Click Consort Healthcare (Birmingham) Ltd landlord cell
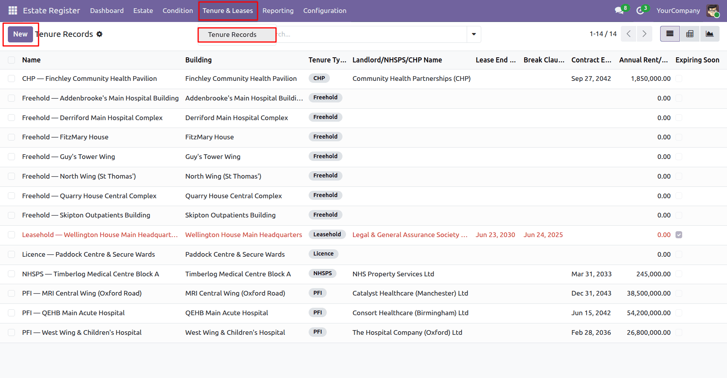The width and height of the screenshot is (727, 378). point(410,313)
